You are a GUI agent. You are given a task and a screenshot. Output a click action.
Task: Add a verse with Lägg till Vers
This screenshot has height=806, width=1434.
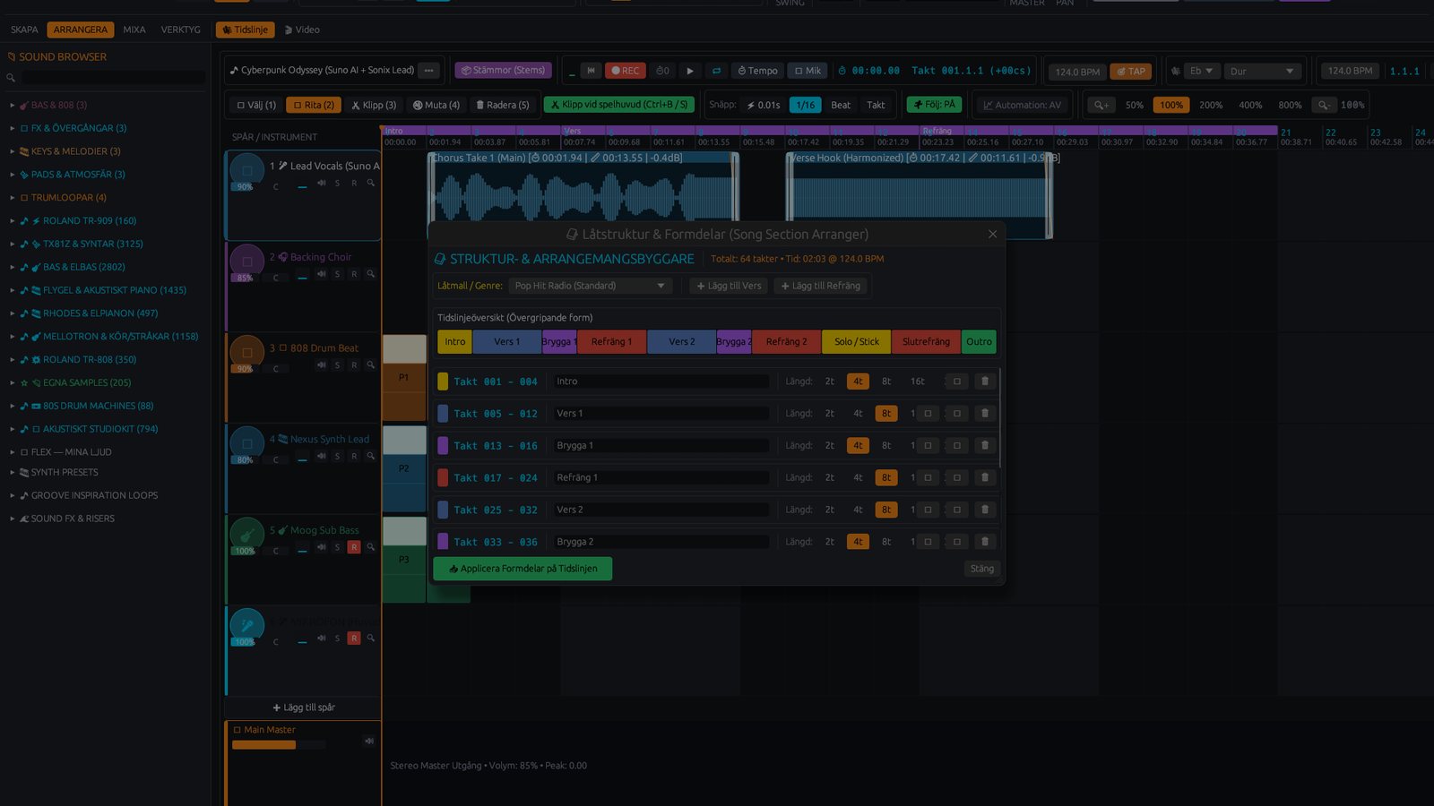[x=729, y=286]
